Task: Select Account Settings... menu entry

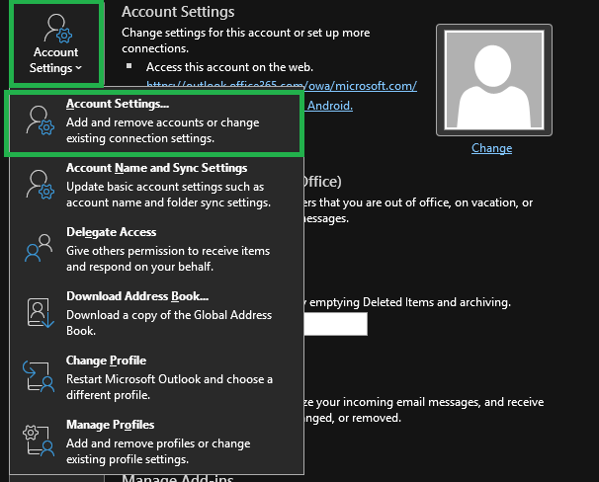Action: (154, 122)
